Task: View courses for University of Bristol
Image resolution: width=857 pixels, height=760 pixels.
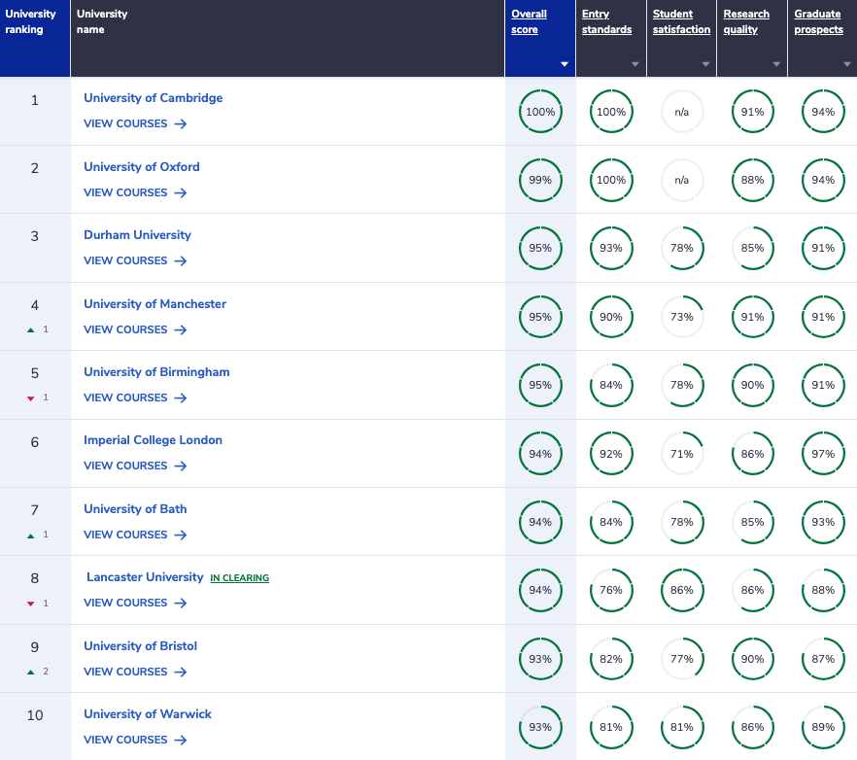Action: click(135, 672)
